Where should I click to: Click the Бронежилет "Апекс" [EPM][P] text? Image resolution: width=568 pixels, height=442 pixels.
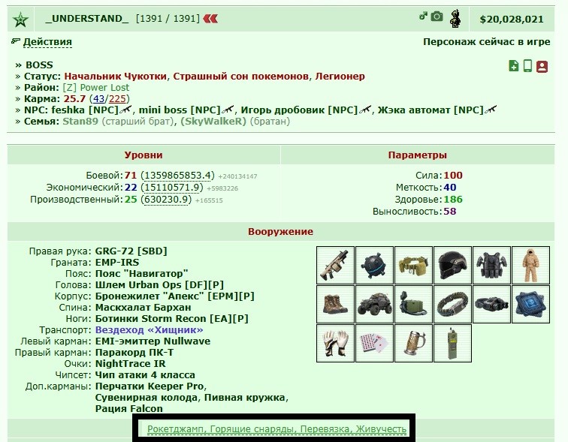click(174, 296)
